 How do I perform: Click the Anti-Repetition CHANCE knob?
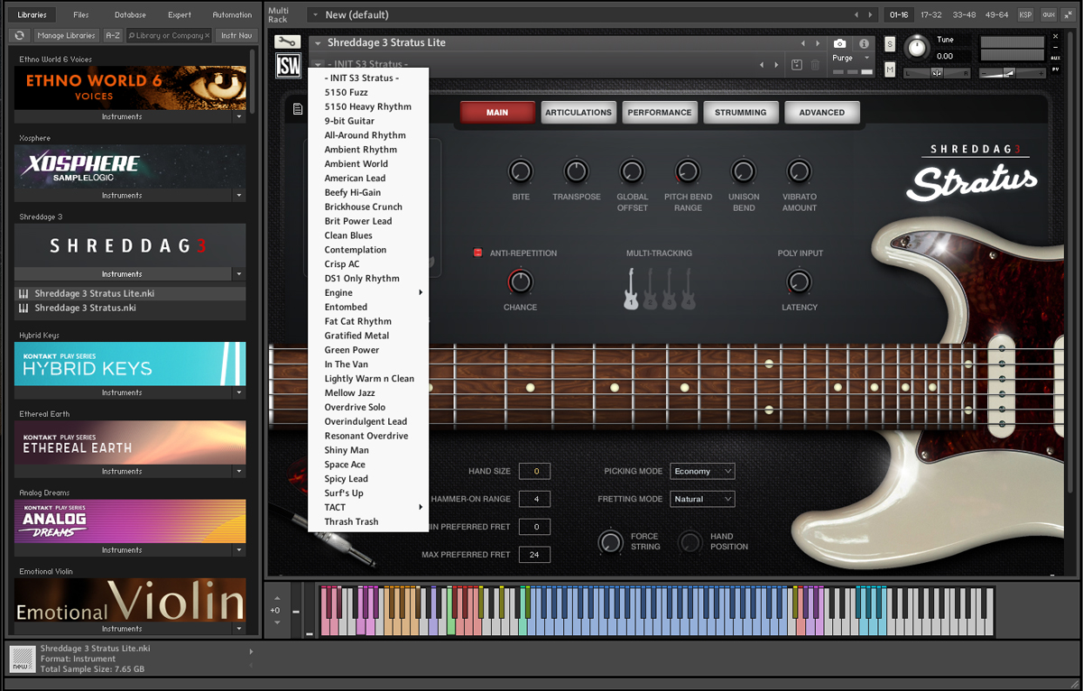(521, 282)
